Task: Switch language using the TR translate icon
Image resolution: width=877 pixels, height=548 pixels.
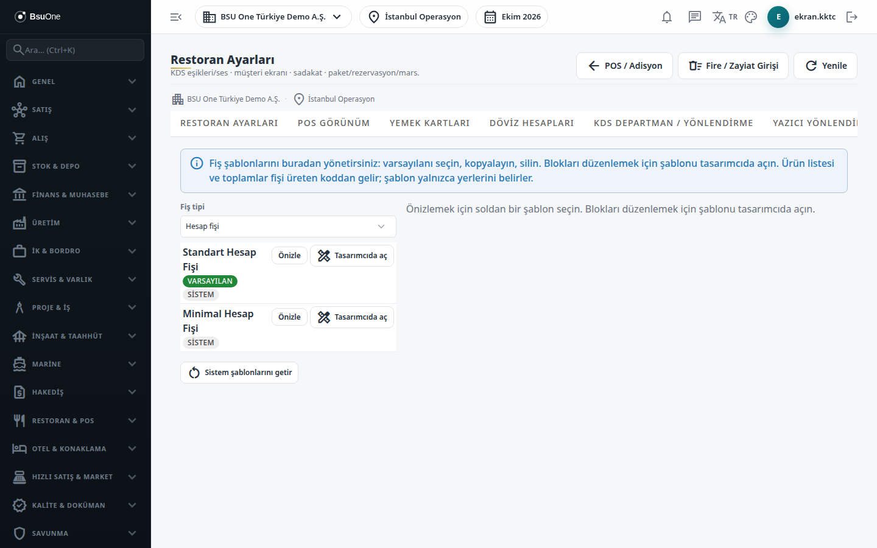Action: pos(725,17)
